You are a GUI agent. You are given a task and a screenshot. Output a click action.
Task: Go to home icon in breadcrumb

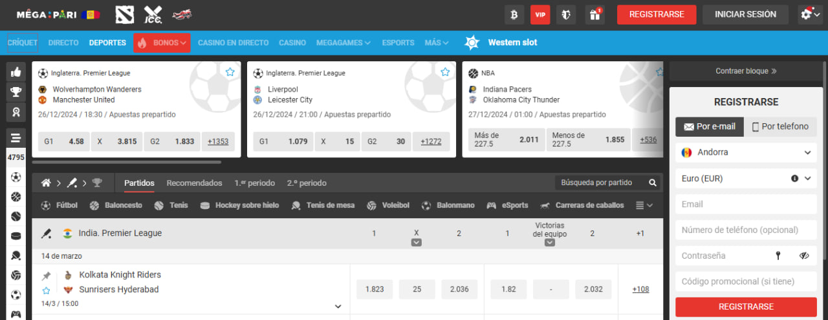coord(46,183)
